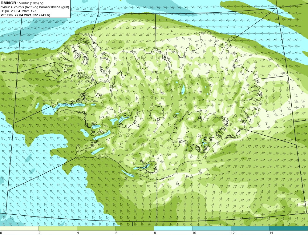Viewport: 308px width, 235px height.
Task: Click the legend scale value '10'
Action: [x=194, y=233]
